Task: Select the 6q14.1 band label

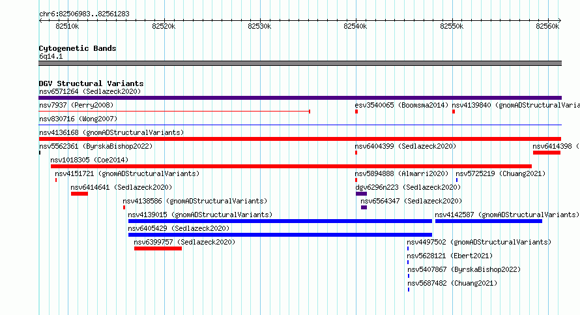Action: pyautogui.click(x=51, y=56)
